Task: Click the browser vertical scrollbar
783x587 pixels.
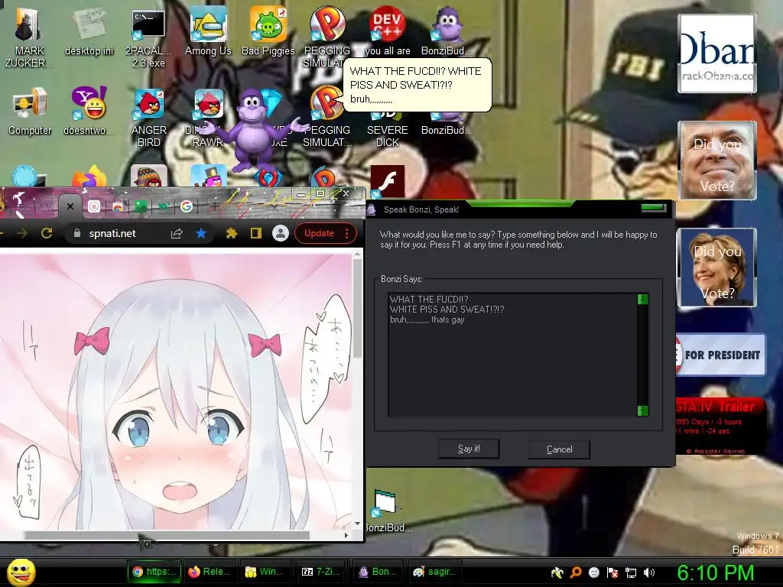Action: (x=357, y=308)
